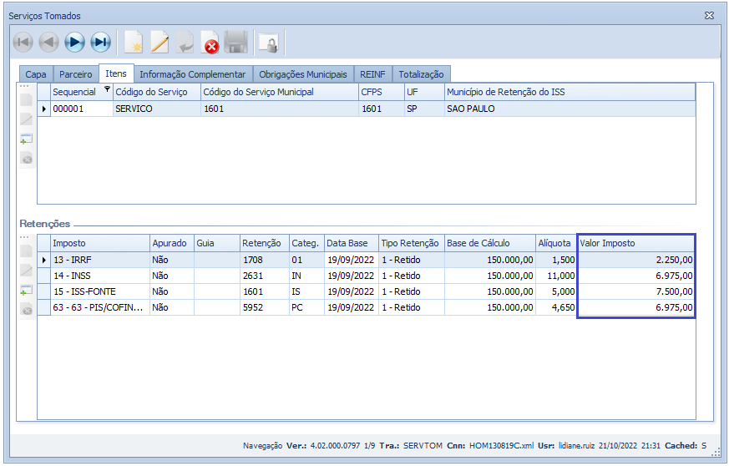This screenshot has height=466, width=729.
Task: Select row indicator arrow for 13 - IRRF
Action: coord(44,260)
